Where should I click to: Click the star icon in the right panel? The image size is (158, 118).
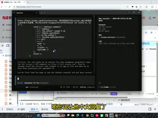(146, 32)
